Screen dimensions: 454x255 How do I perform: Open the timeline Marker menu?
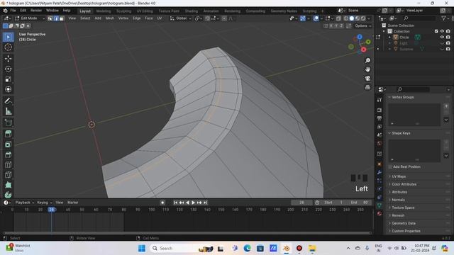click(72, 203)
